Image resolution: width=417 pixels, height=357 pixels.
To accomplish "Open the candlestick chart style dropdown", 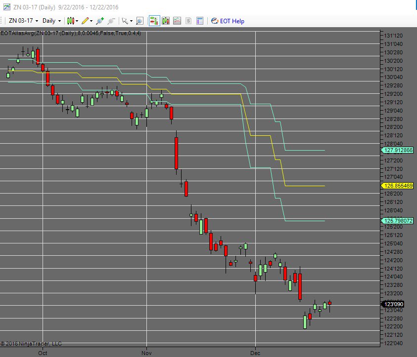I will point(72,21).
